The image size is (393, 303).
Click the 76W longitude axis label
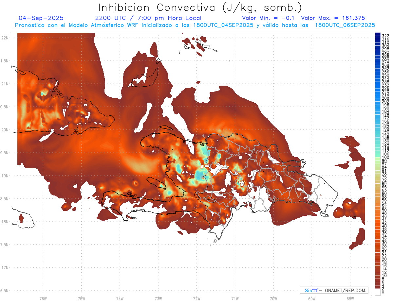[x=43, y=298]
